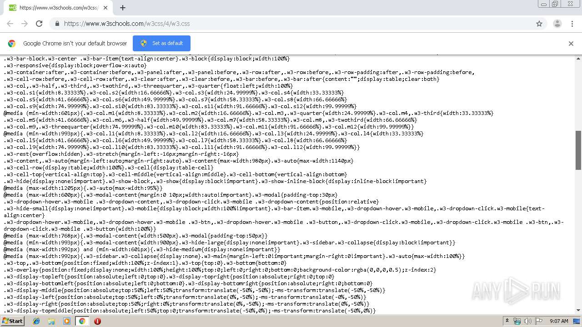The width and height of the screenshot is (582, 327).
Task: Dismiss the default browser notification
Action: 571,44
